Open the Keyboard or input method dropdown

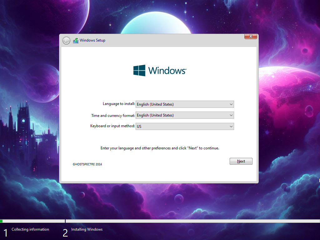pyautogui.click(x=185, y=127)
